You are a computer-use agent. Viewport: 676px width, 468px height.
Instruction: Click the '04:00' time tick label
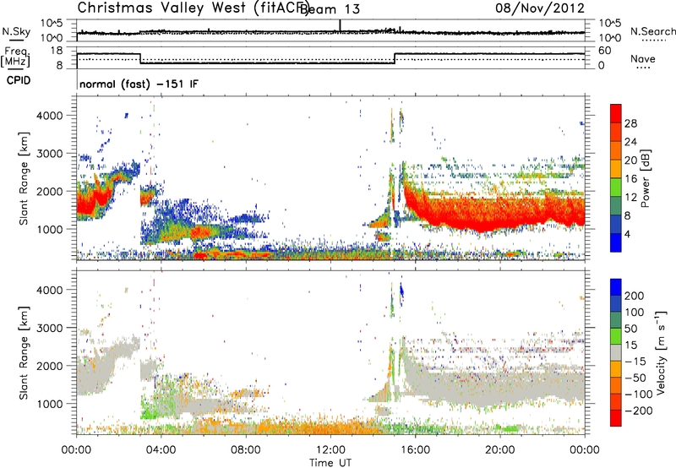[x=161, y=450]
